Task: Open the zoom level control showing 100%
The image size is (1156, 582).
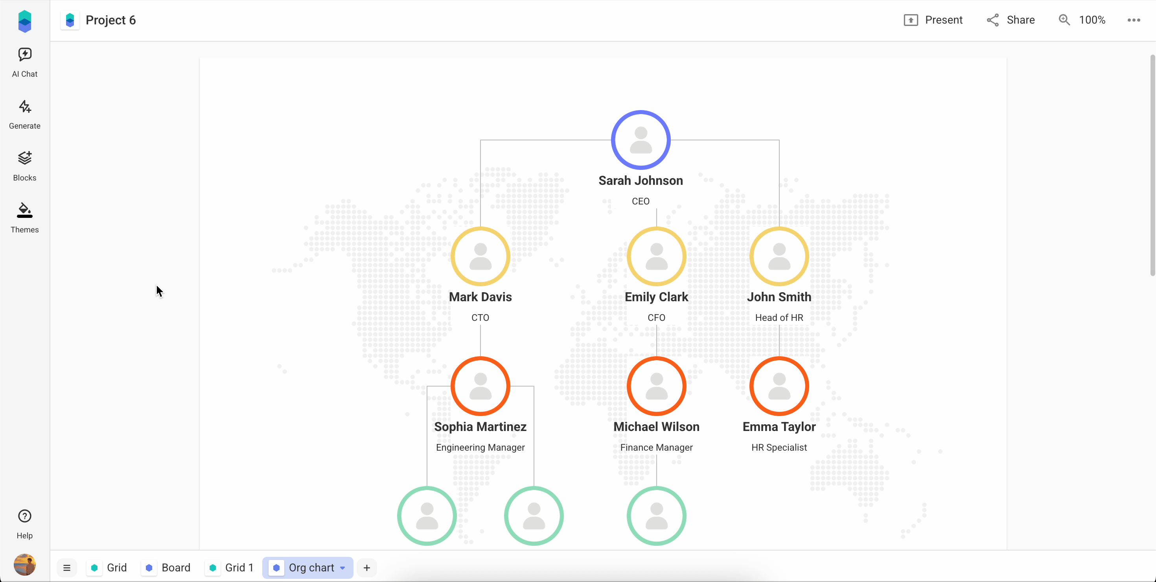Action: click(x=1082, y=20)
